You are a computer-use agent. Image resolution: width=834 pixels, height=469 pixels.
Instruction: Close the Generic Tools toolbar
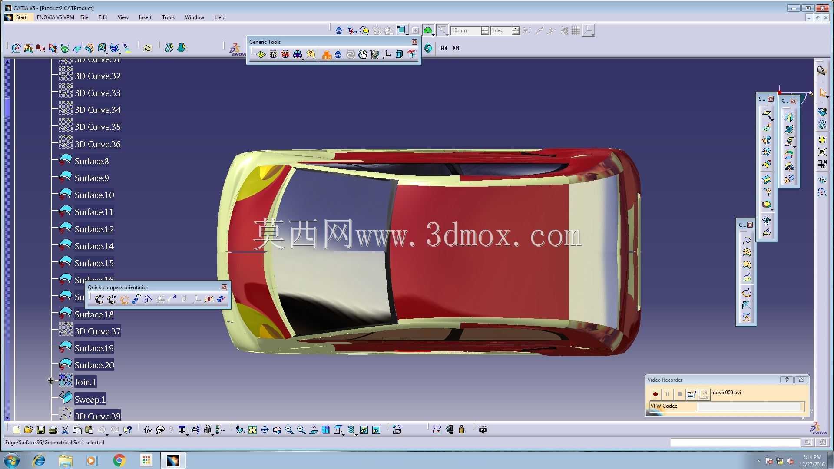click(414, 42)
